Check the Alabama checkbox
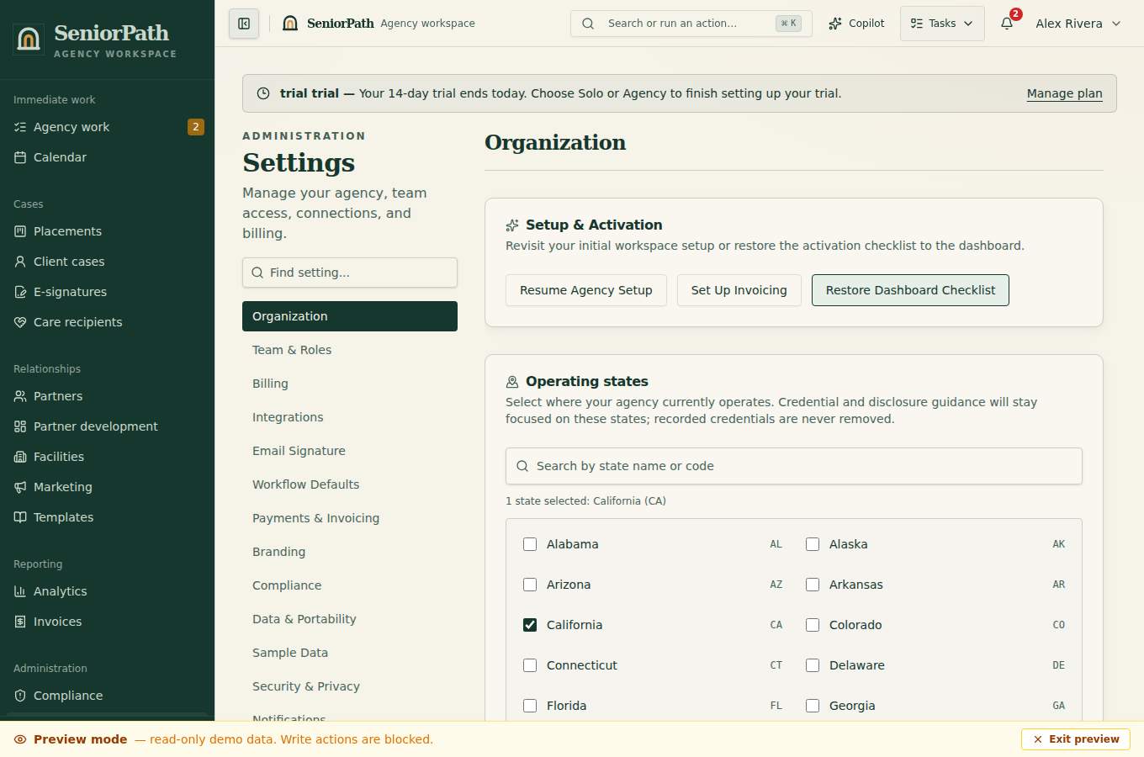Viewport: 1144px width, 757px height. pos(530,544)
